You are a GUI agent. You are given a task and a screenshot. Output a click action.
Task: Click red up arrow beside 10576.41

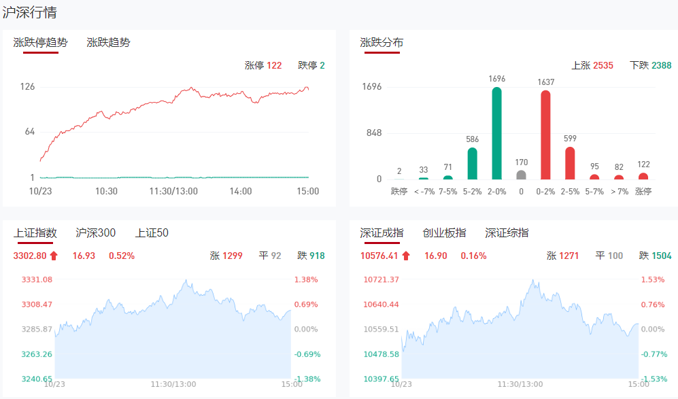coord(406,256)
